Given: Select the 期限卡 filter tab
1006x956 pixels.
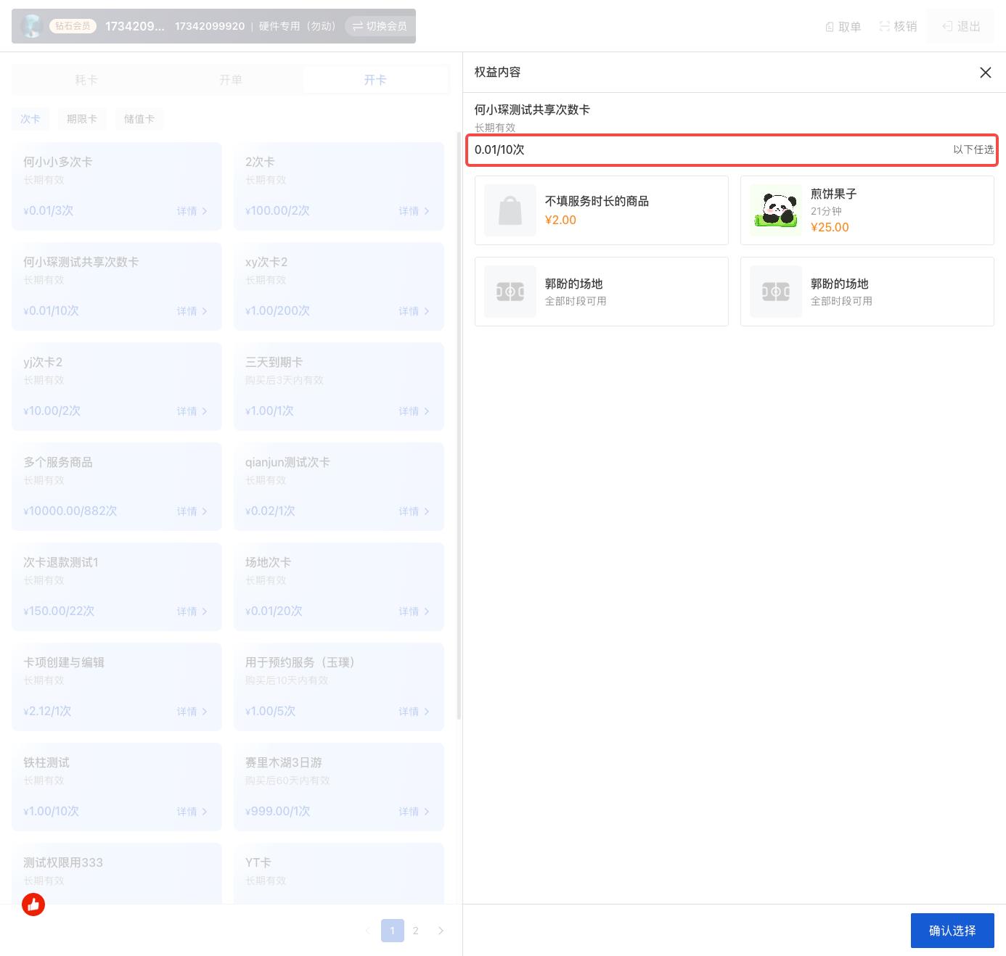Looking at the screenshot, I should [x=82, y=119].
